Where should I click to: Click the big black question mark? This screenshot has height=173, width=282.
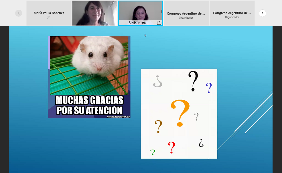pyautogui.click(x=194, y=81)
